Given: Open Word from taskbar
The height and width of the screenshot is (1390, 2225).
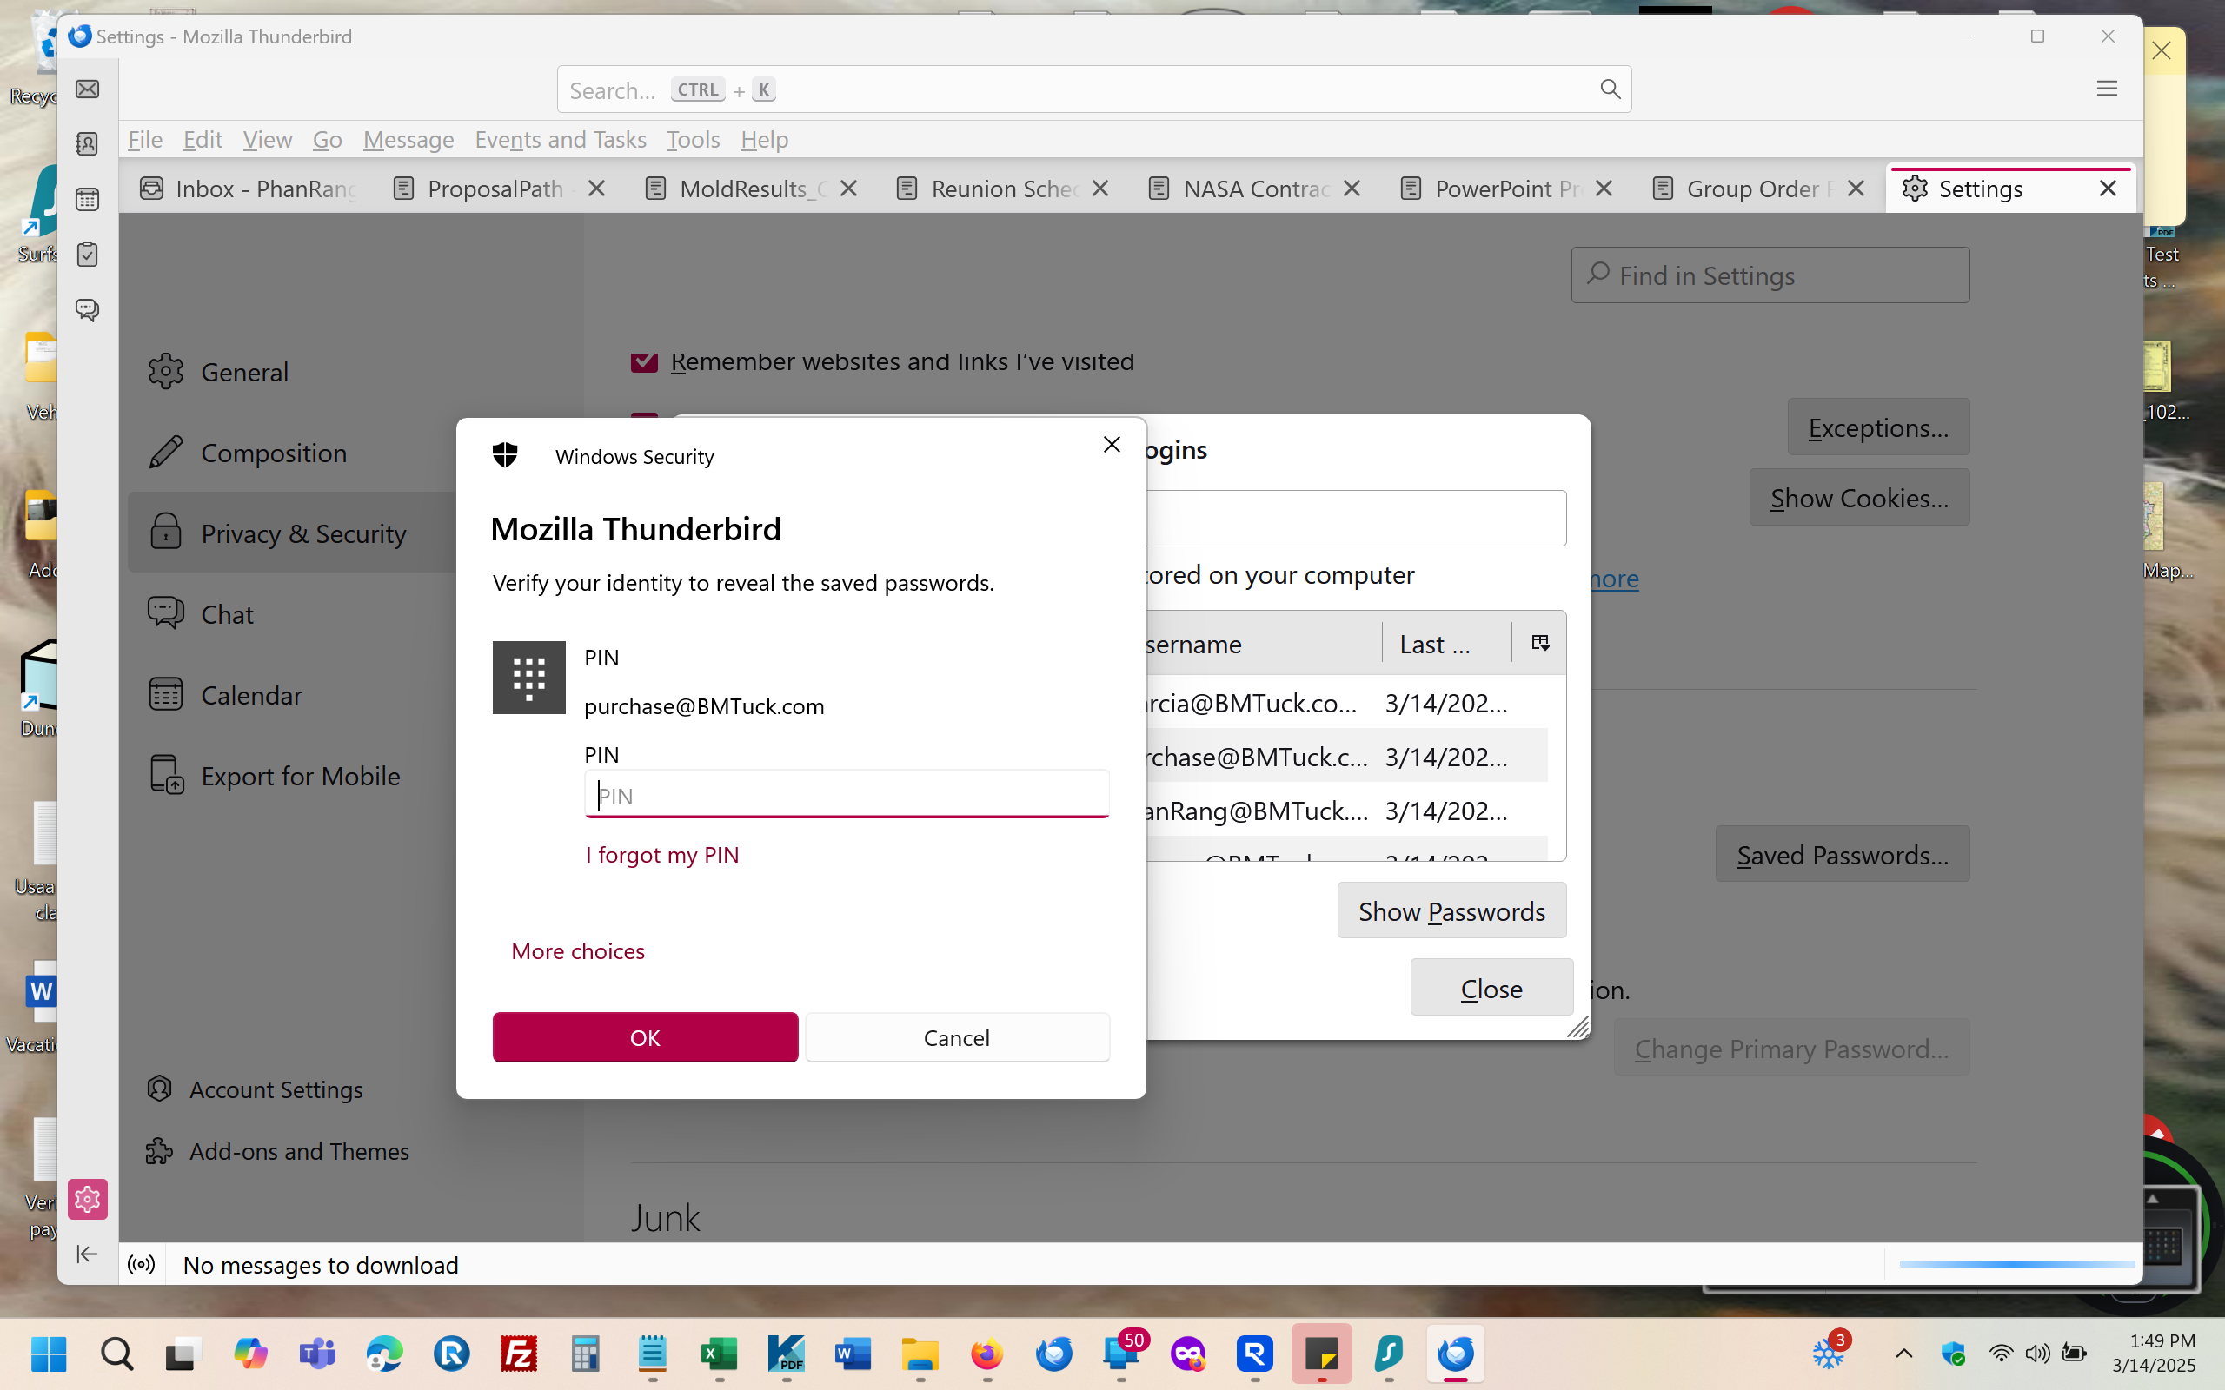Looking at the screenshot, I should (x=853, y=1354).
